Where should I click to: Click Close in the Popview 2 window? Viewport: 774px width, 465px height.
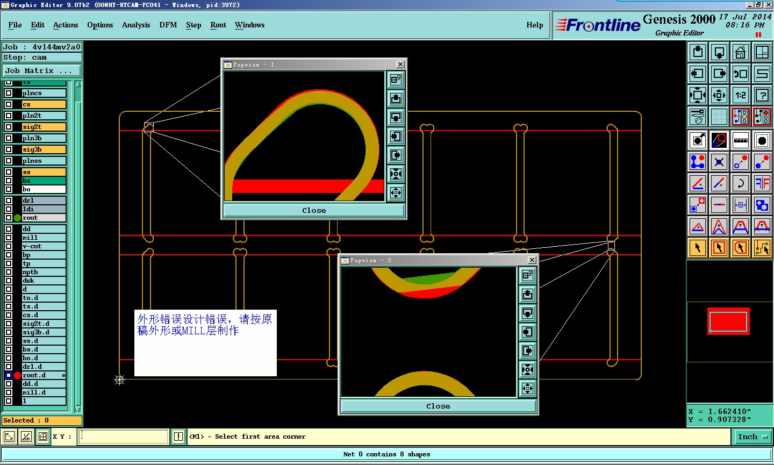(x=438, y=406)
